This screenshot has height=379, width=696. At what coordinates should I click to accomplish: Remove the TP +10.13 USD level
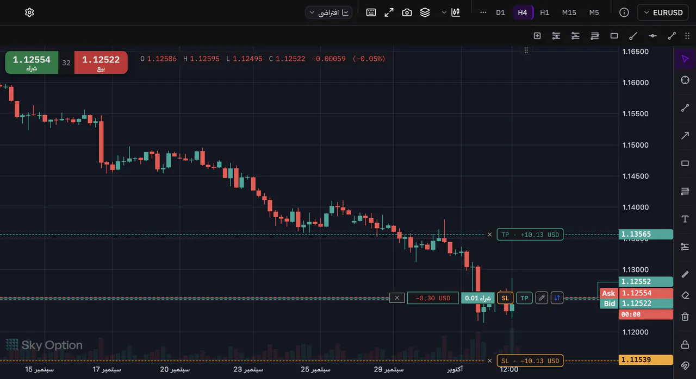(x=489, y=235)
